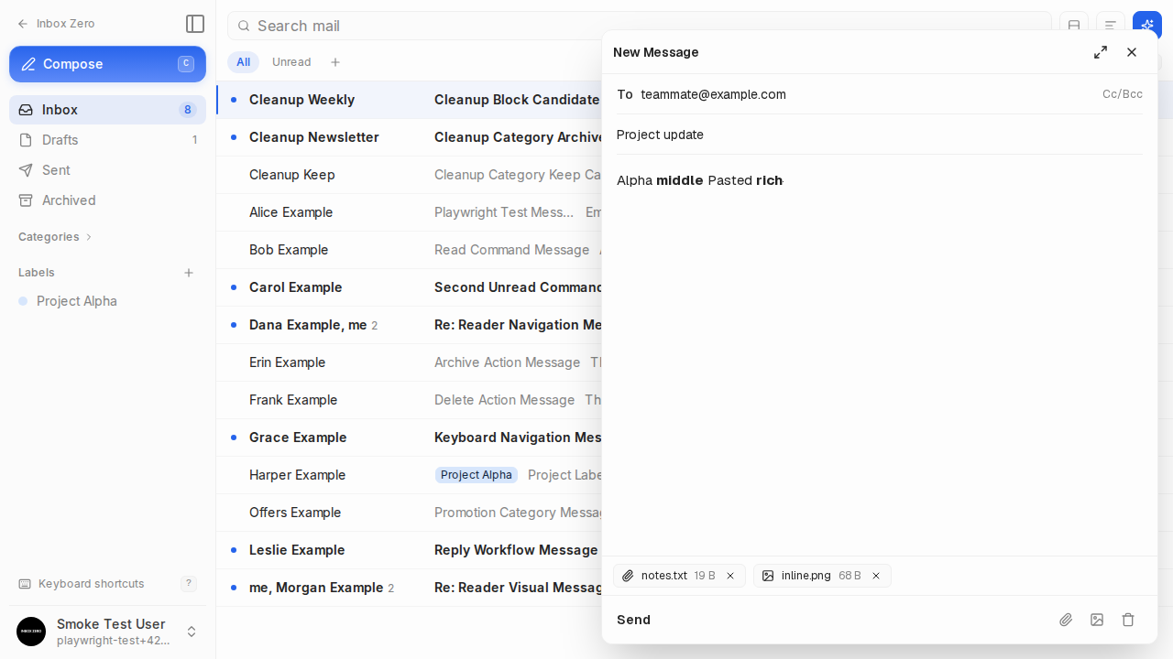
Task: Remove the inline.png attachment
Action: 876,576
